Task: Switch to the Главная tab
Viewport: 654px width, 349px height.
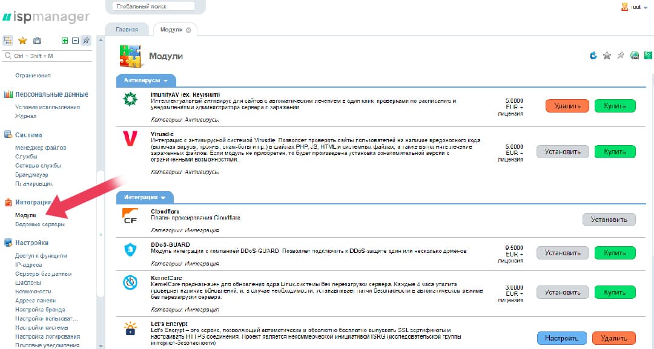Action: (x=127, y=30)
